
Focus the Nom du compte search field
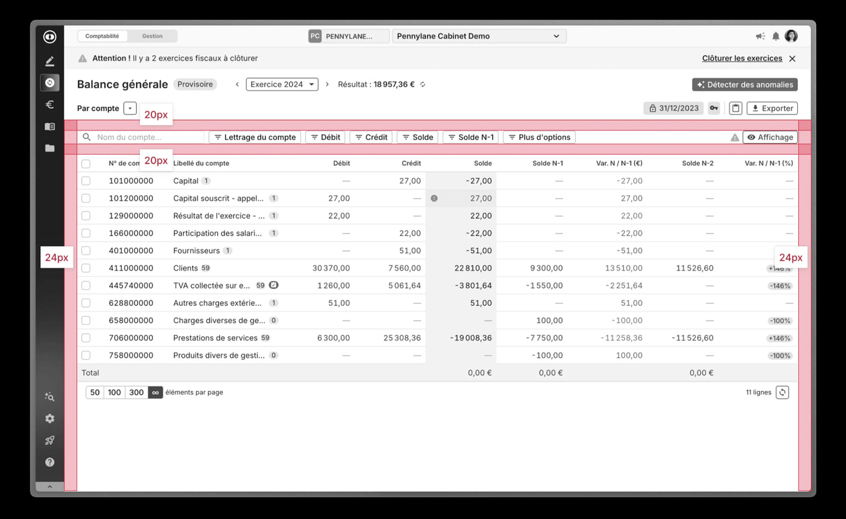(141, 138)
